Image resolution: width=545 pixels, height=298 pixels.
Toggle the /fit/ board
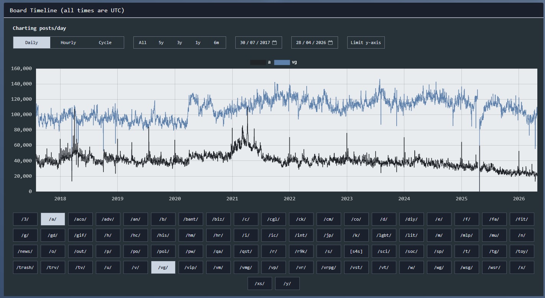tap(522, 219)
